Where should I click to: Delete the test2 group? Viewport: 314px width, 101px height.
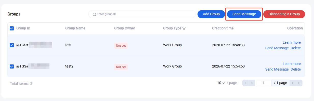tap(296, 69)
